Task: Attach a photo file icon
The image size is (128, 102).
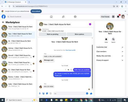Action: click(x=44, y=94)
